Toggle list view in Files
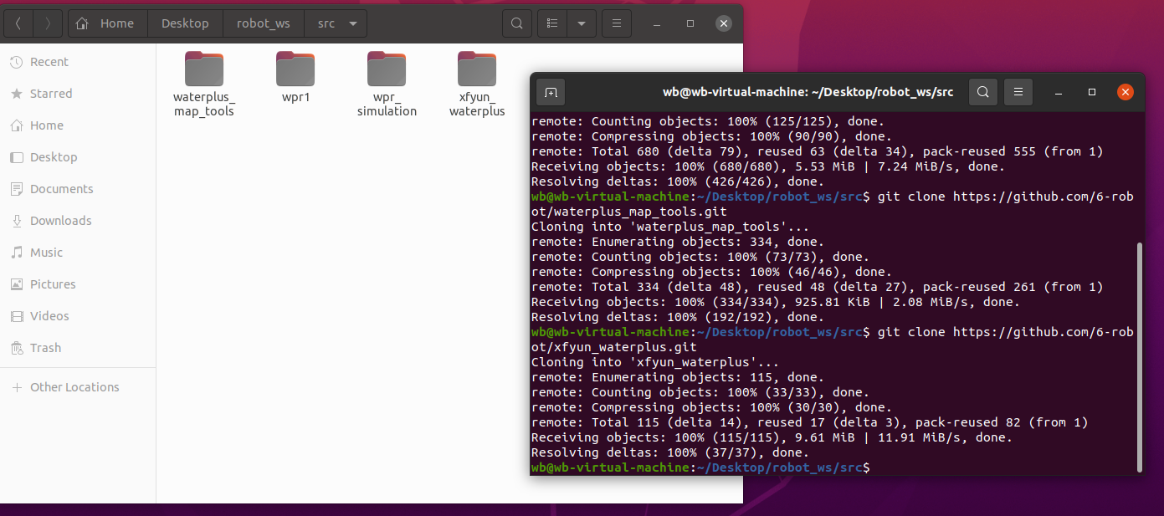This screenshot has height=516, width=1164. tap(552, 23)
